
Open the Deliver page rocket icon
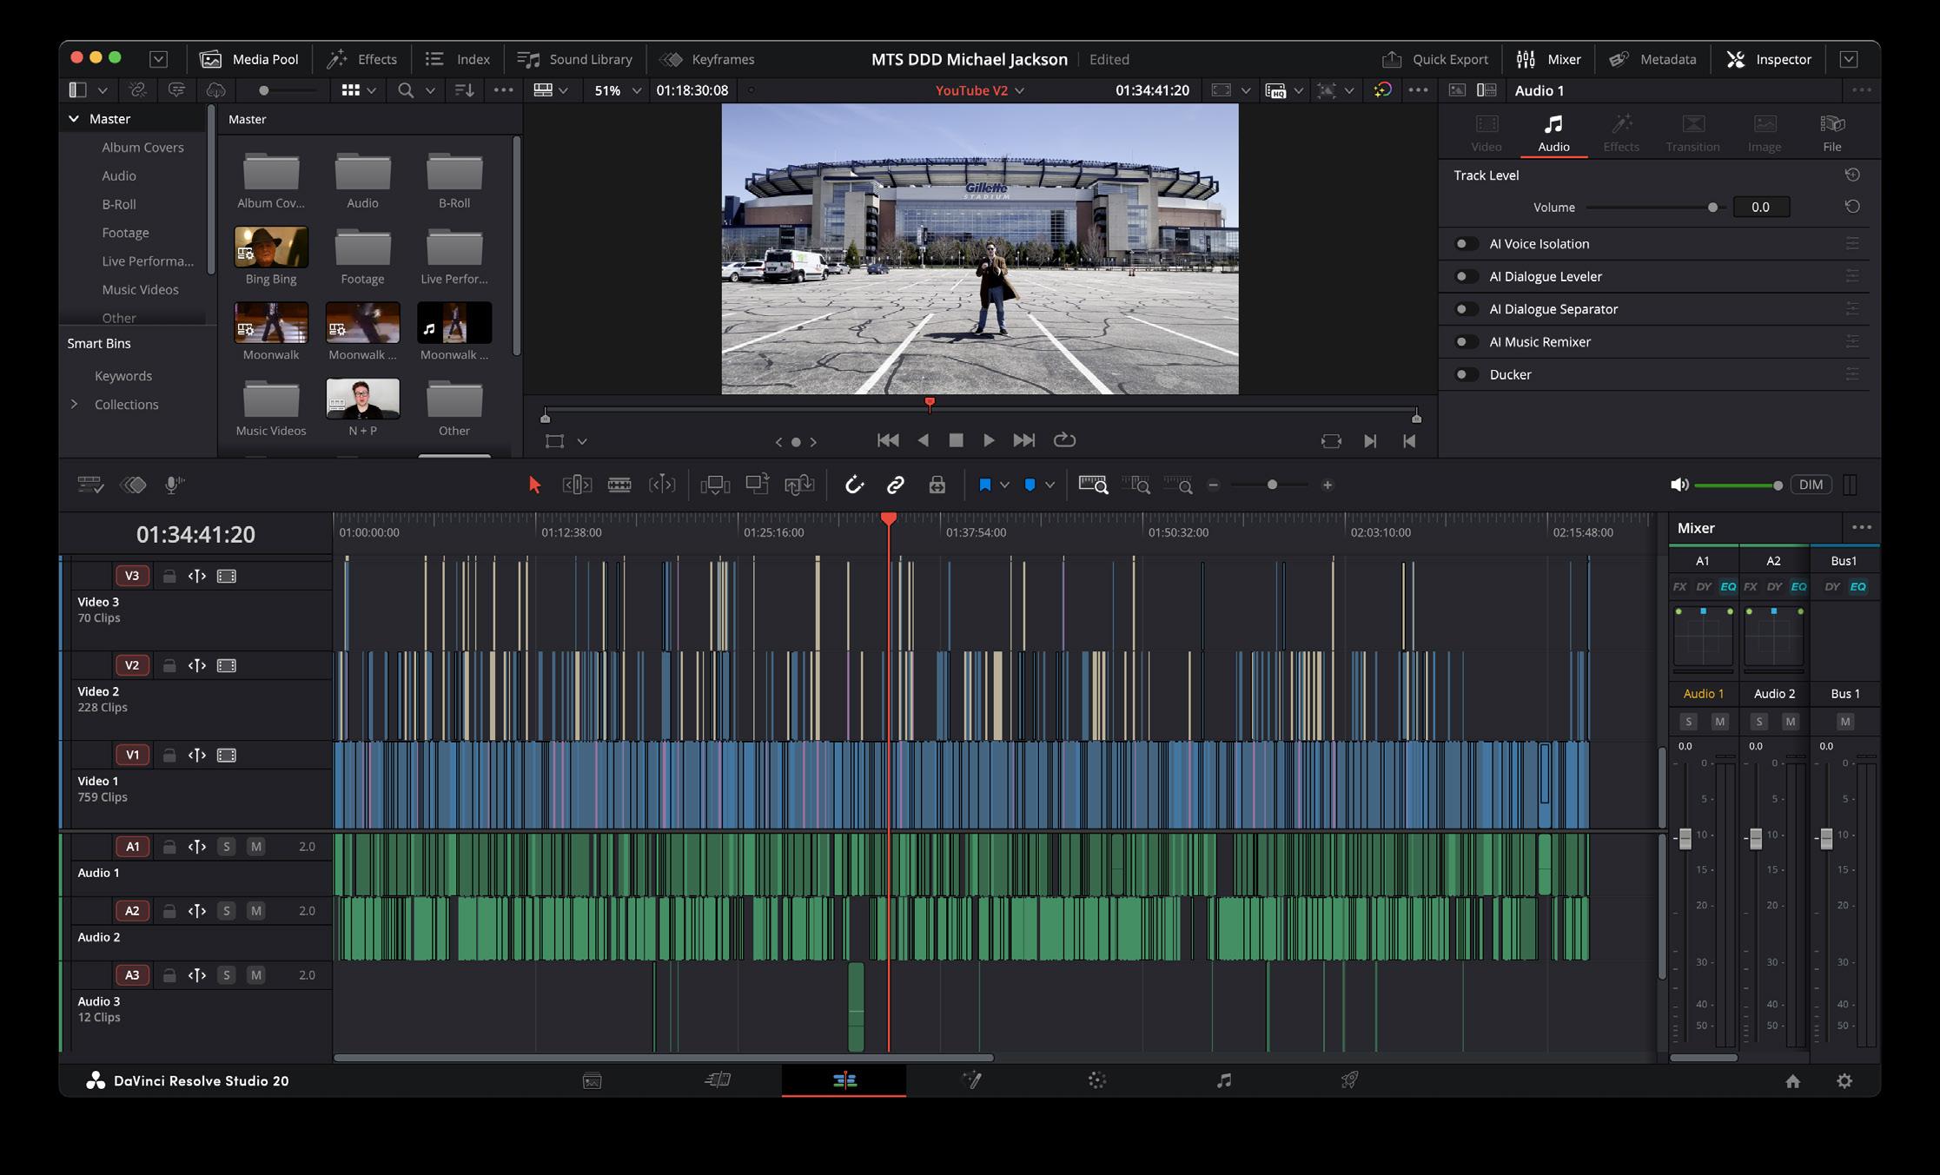point(1349,1080)
